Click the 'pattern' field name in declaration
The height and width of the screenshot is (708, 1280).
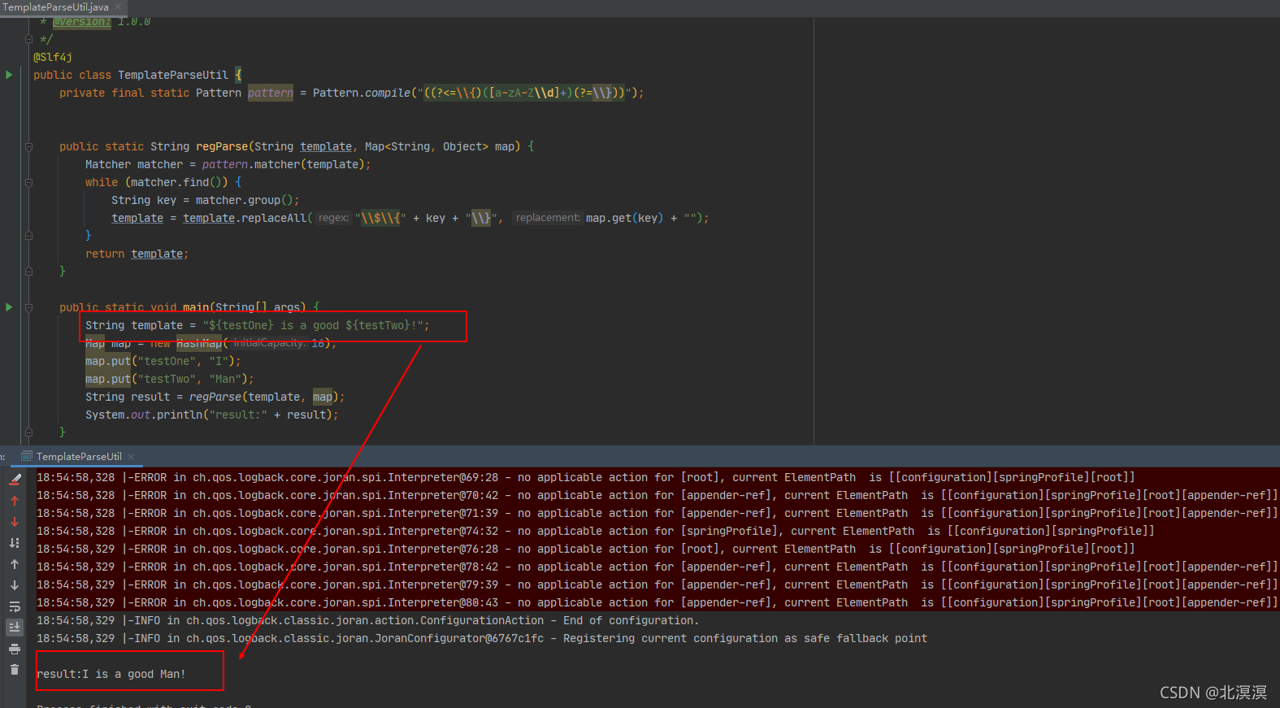(271, 93)
